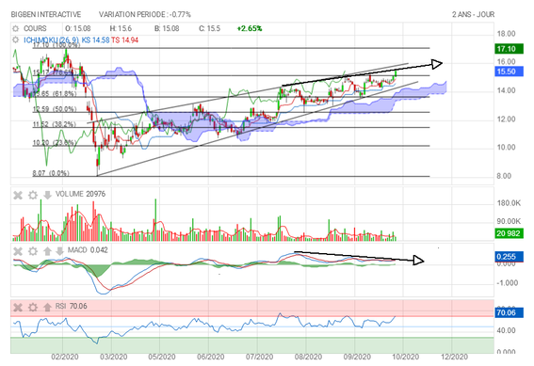The width and height of the screenshot is (534, 366).
Task: Click the 20 982 volume value tag
Action: 509,233
